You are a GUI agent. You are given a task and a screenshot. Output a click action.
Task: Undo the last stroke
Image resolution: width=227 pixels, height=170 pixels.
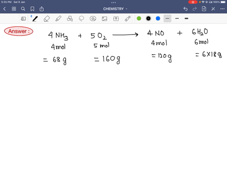tap(185, 9)
